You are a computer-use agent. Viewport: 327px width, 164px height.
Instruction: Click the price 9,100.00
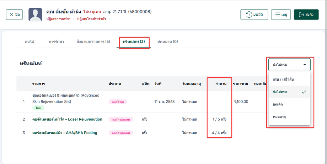coord(241,102)
